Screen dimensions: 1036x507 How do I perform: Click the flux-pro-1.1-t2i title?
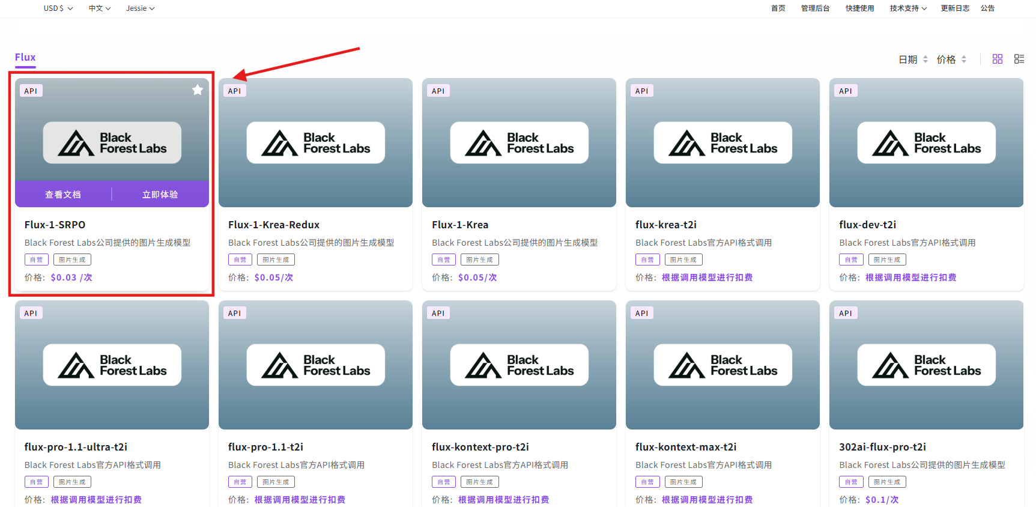[x=265, y=447]
